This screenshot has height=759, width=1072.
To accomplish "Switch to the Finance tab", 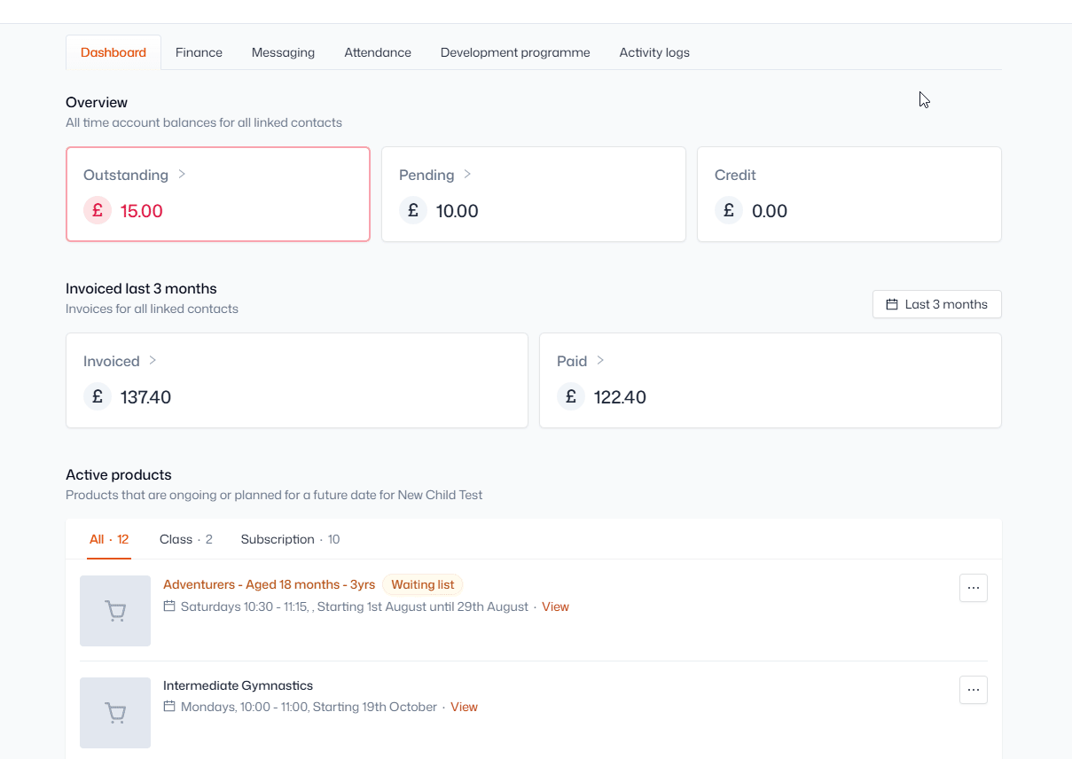I will click(x=199, y=52).
